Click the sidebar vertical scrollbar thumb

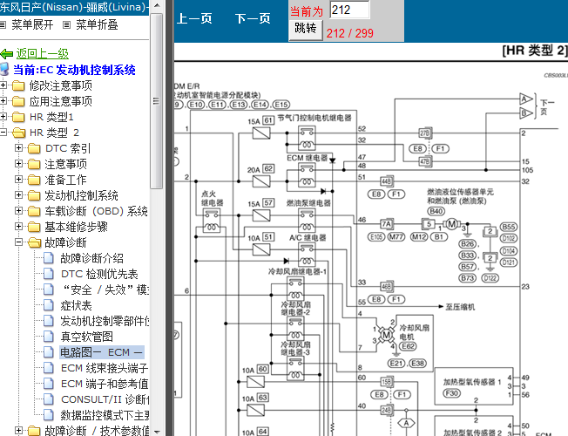click(x=157, y=101)
